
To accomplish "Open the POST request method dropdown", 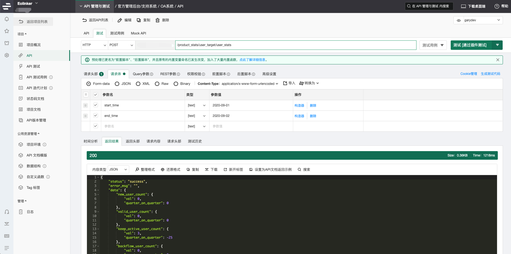I will 121,45.
